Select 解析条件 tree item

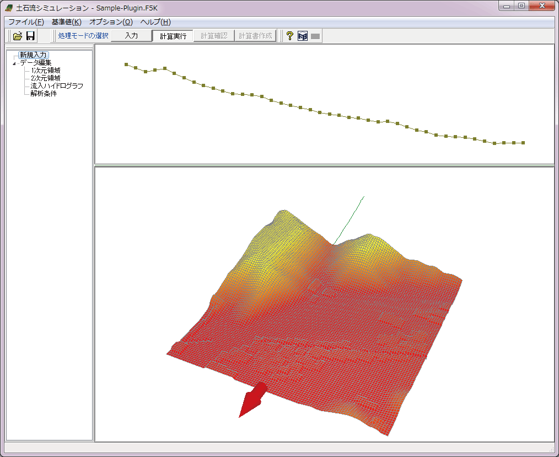point(44,94)
